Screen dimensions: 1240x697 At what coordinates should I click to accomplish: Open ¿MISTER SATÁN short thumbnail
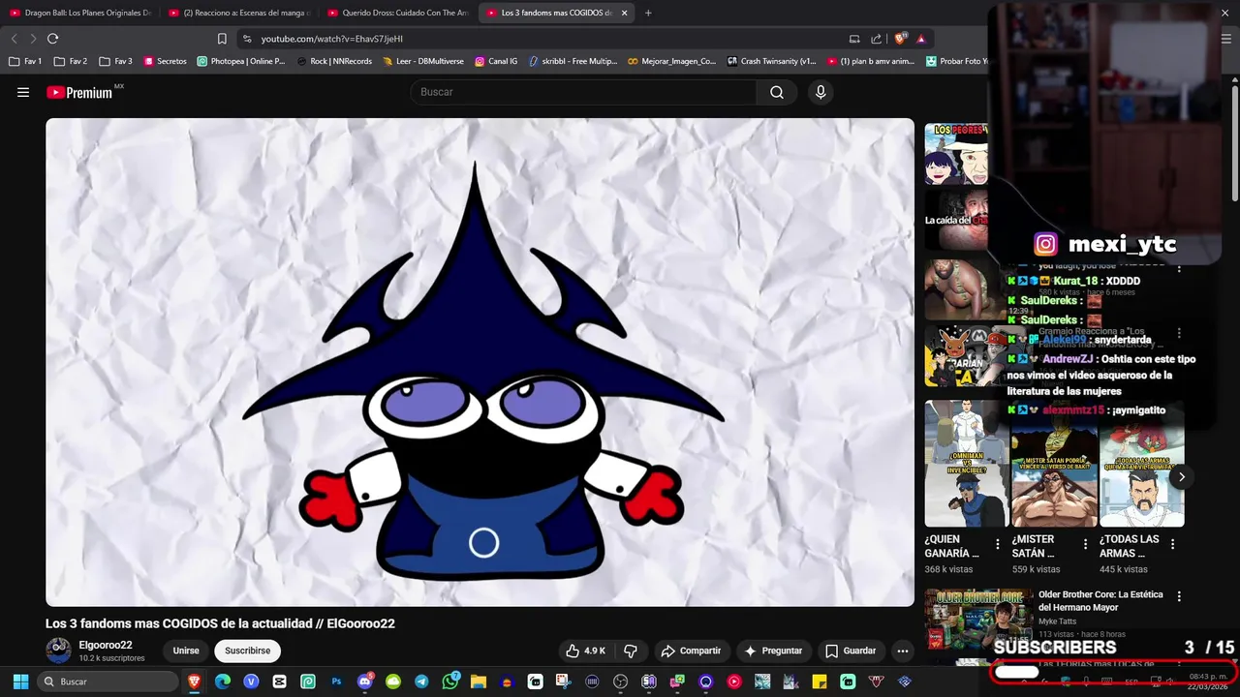[x=1054, y=464]
